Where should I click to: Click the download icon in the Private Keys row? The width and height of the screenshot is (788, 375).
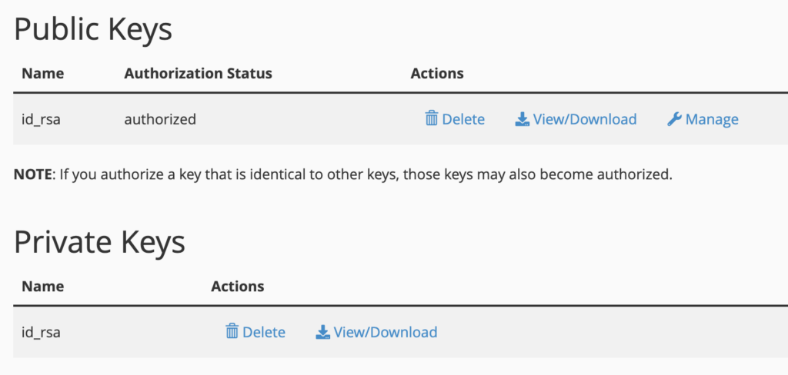coord(322,332)
